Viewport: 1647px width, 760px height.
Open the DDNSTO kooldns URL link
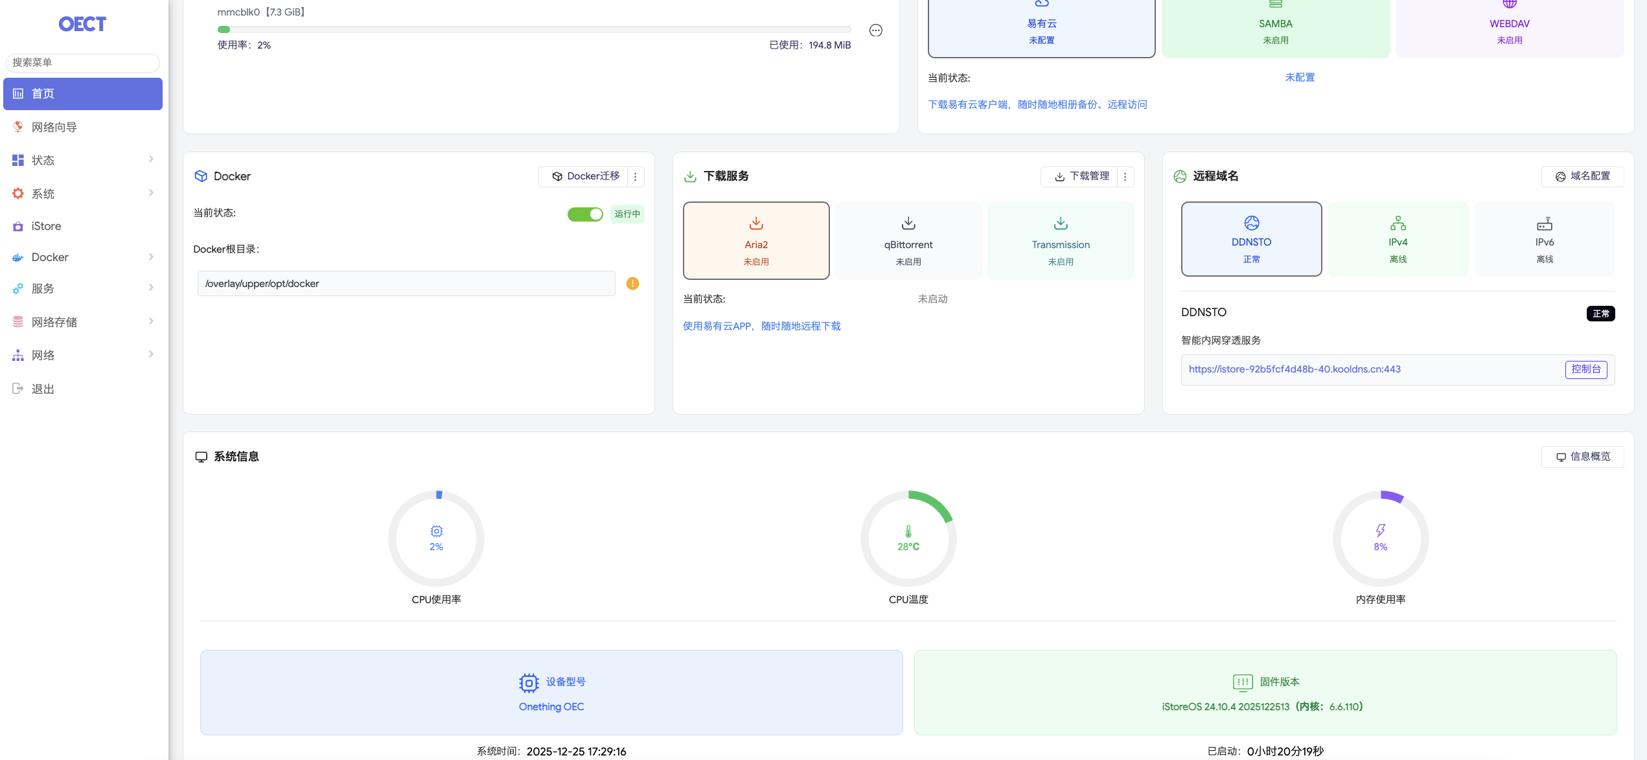(1294, 369)
